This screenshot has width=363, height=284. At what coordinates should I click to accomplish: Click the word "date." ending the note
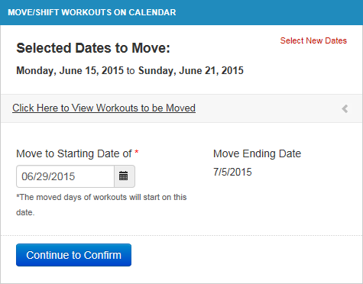[25, 212]
